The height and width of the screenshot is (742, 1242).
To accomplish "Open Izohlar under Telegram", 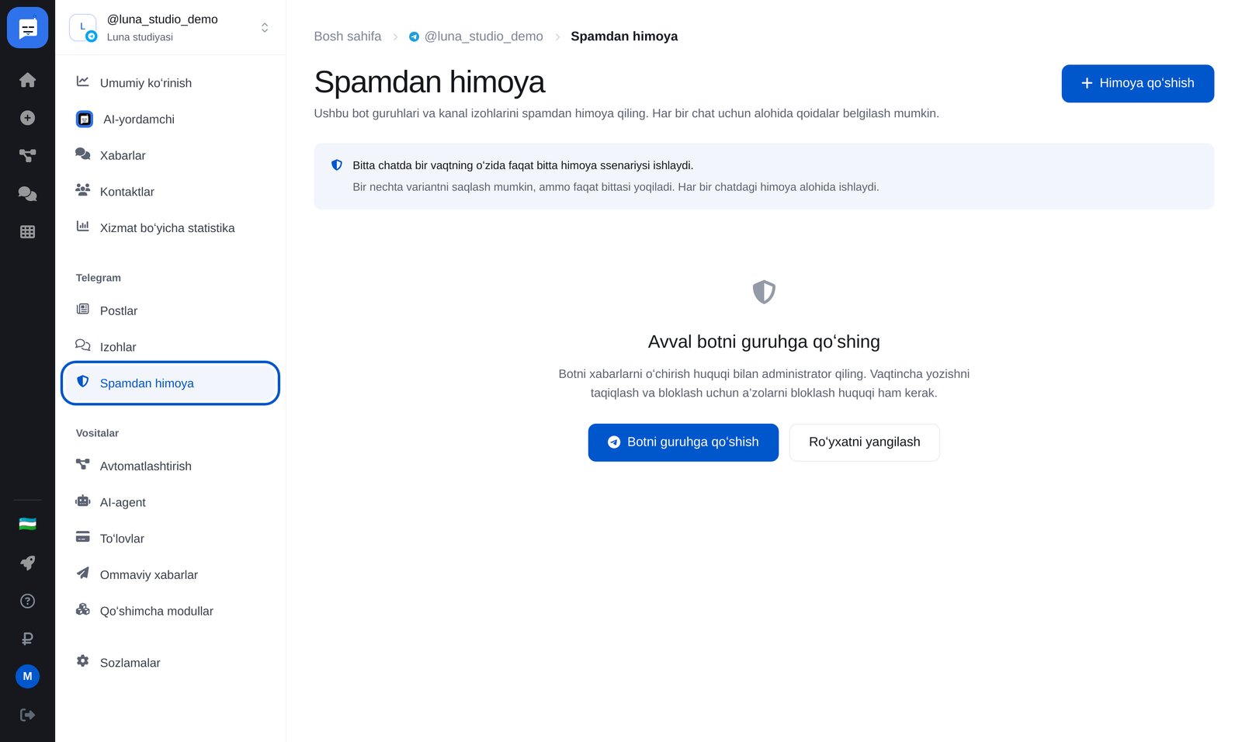I will pyautogui.click(x=171, y=347).
